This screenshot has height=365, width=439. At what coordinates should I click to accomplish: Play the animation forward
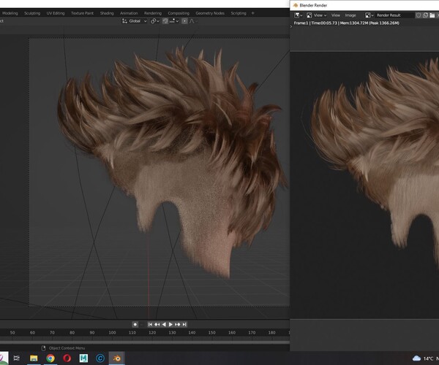click(x=170, y=324)
